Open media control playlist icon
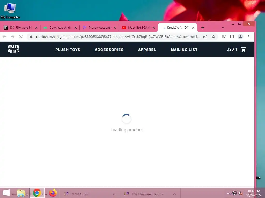Image resolution: width=265 pixels, height=198 pixels. pos(224,37)
